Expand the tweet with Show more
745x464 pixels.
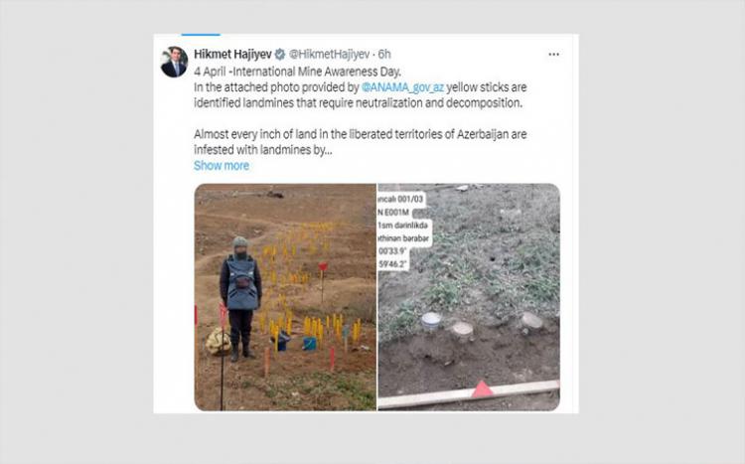pos(222,166)
